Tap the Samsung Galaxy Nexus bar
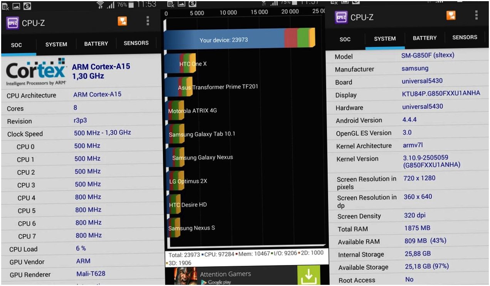This screenshot has height=286, width=490. point(174,158)
